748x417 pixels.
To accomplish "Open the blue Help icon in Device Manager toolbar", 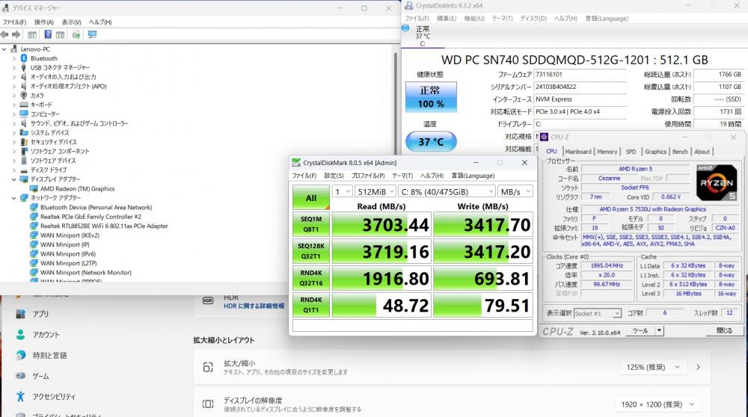I will point(48,34).
